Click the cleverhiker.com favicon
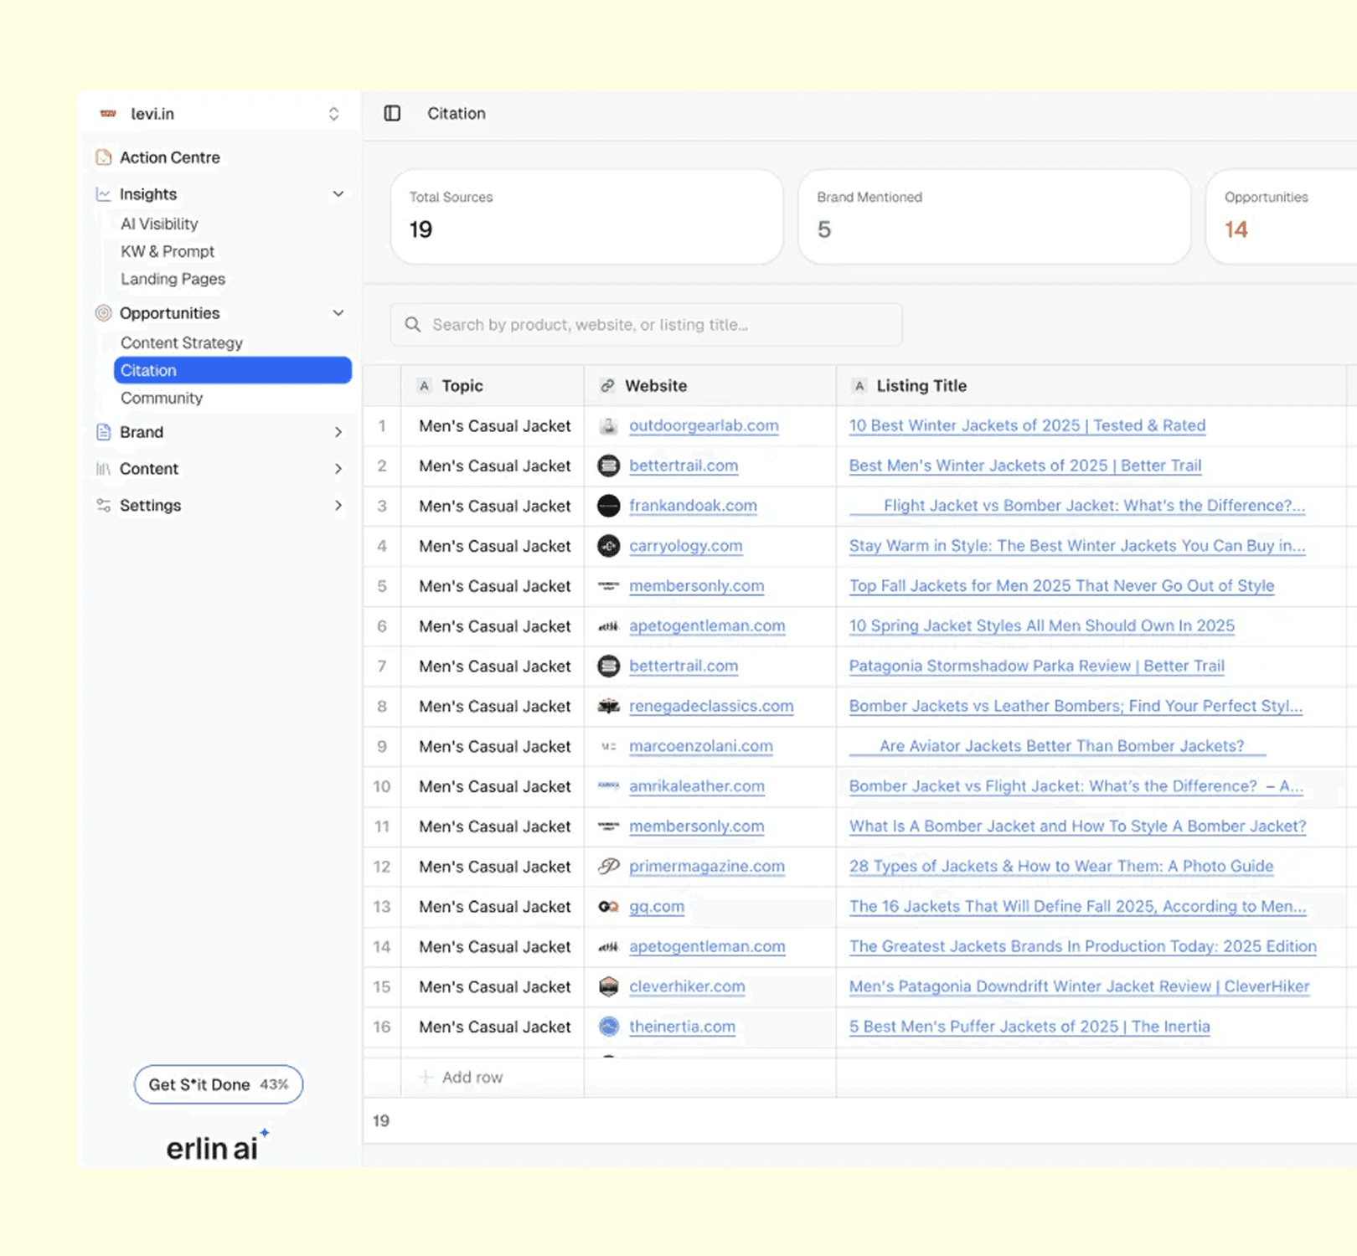The image size is (1357, 1256). [x=609, y=986]
